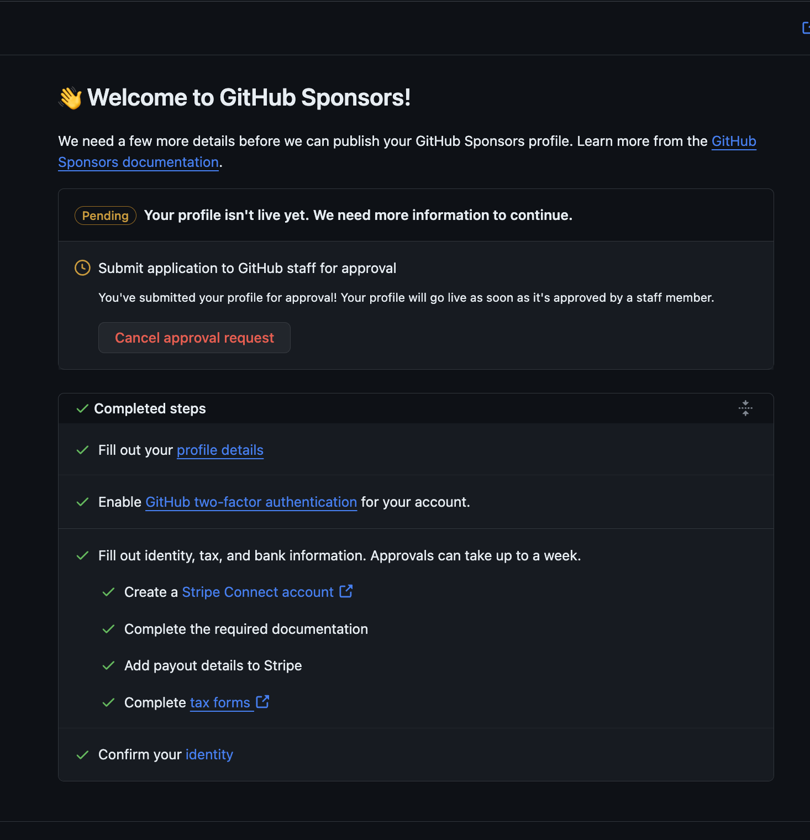Click 'Complete the required documentation' text

click(246, 629)
